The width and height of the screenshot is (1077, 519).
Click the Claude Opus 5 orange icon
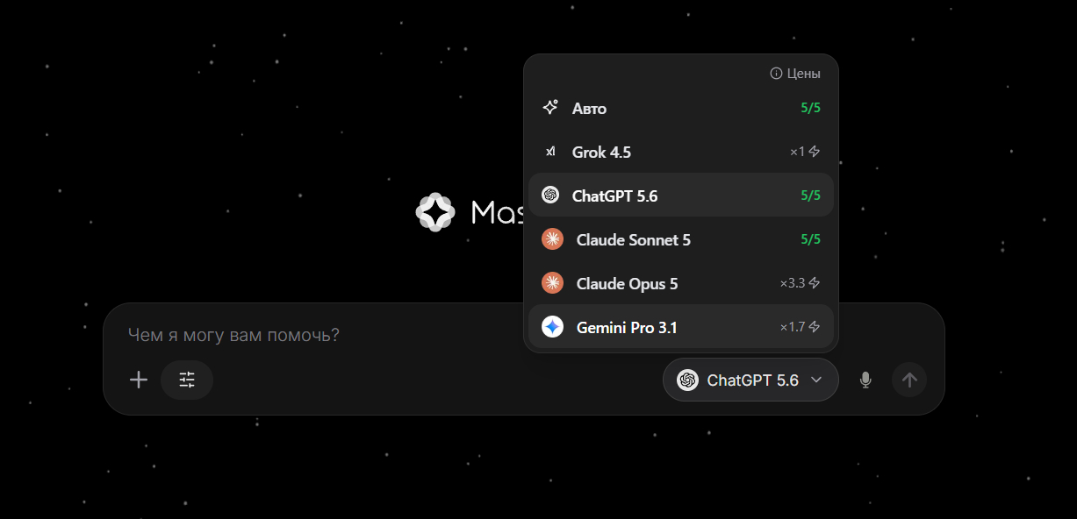pos(552,283)
